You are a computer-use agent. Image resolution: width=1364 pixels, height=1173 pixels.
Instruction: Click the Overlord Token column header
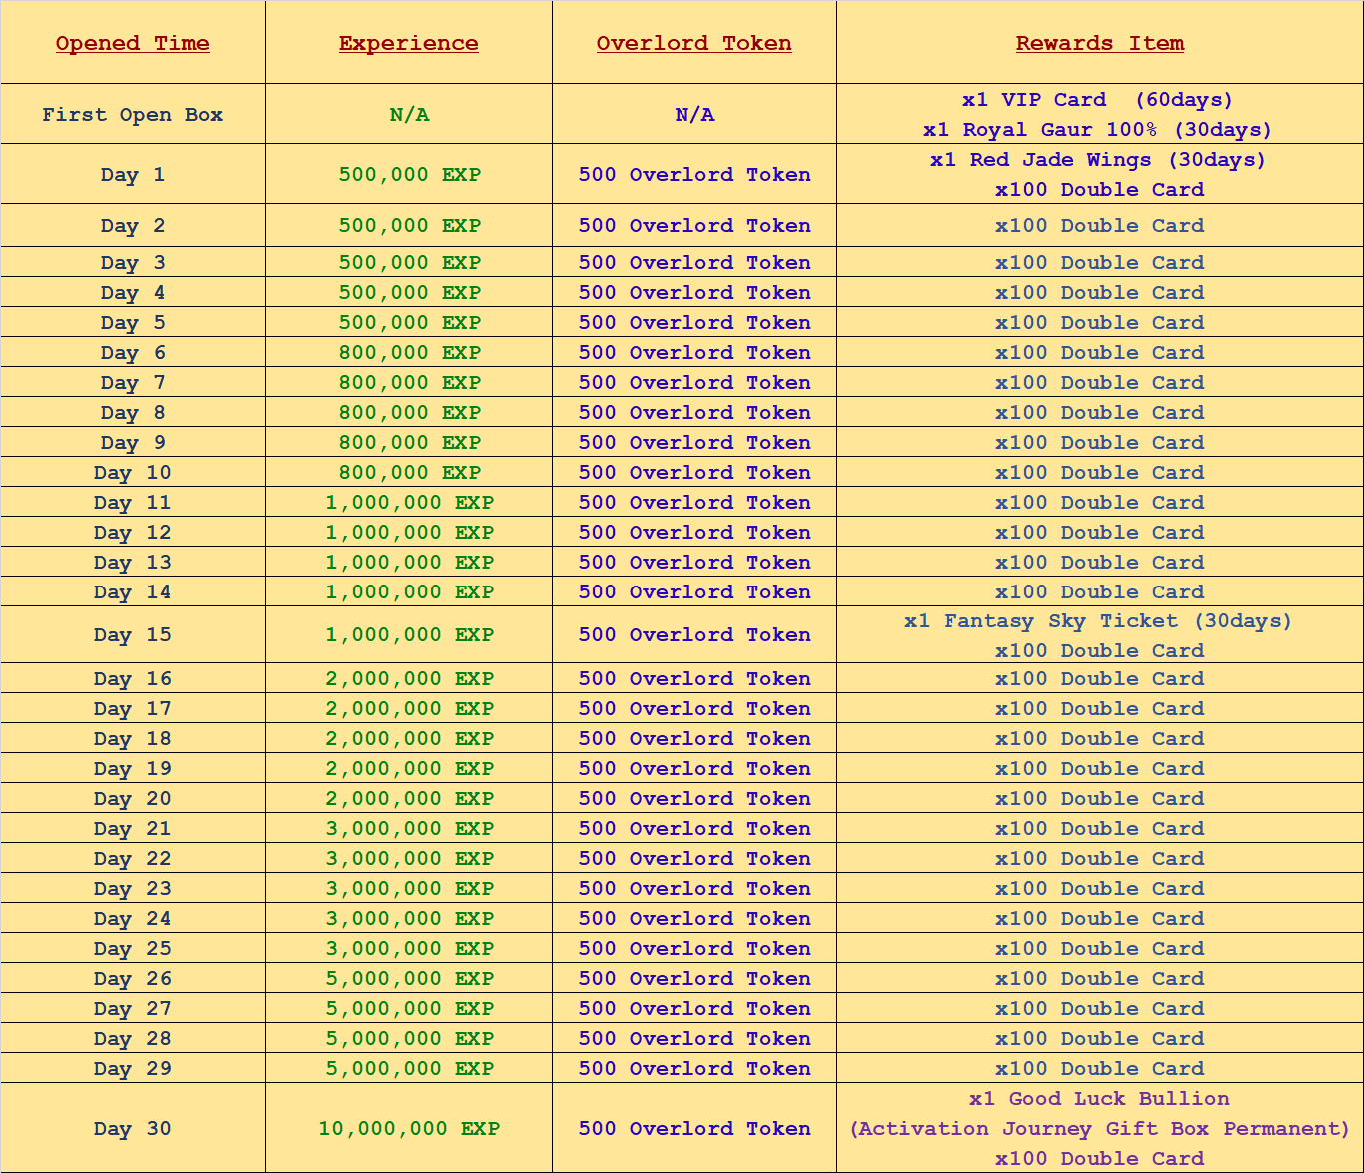[x=693, y=43]
